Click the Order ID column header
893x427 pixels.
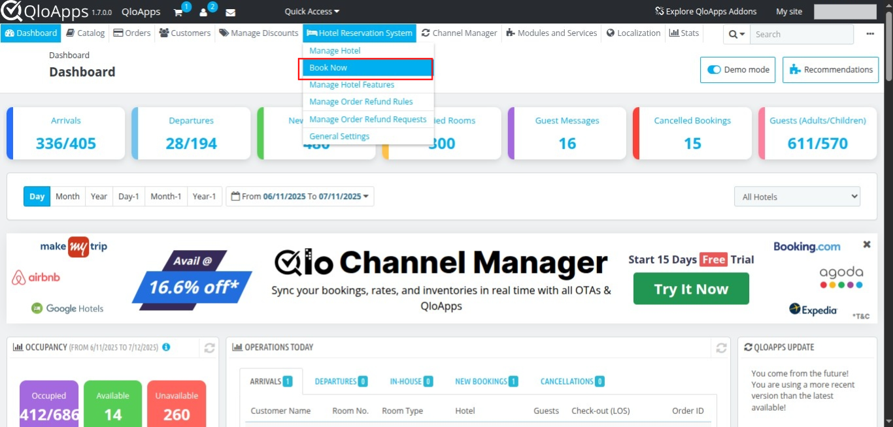(x=688, y=411)
